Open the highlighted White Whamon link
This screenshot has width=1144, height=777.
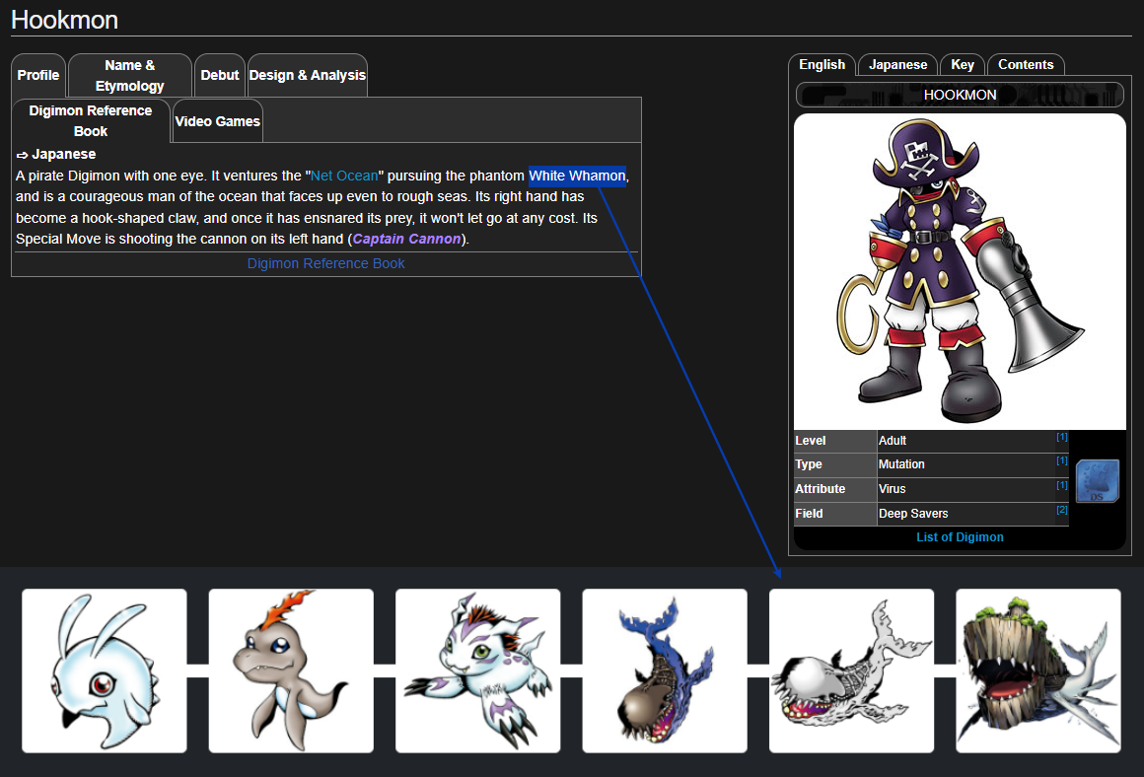[577, 176]
